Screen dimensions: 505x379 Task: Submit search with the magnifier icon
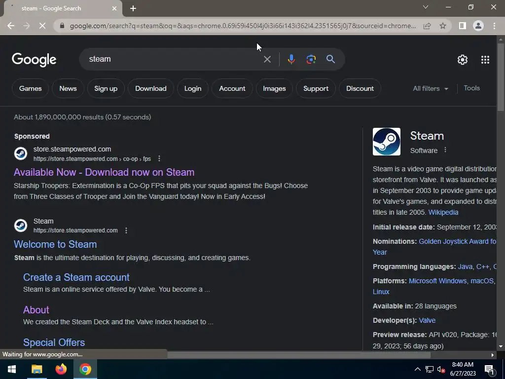tap(330, 59)
